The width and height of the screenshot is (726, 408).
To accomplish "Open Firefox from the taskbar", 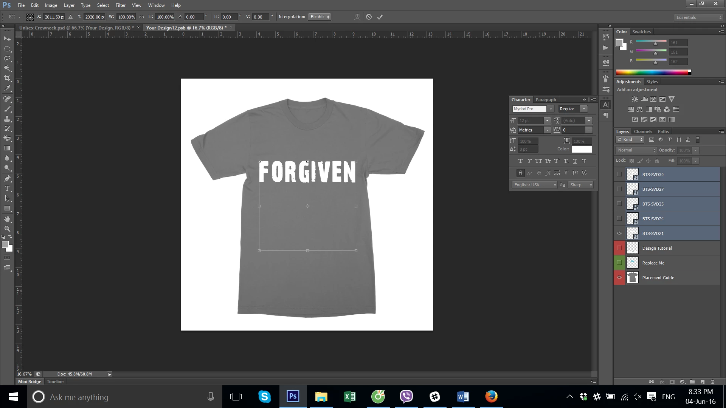I will [491, 397].
